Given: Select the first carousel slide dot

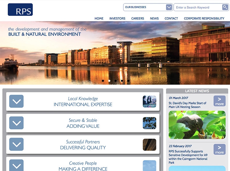Looking at the screenshot, I should (103, 81).
